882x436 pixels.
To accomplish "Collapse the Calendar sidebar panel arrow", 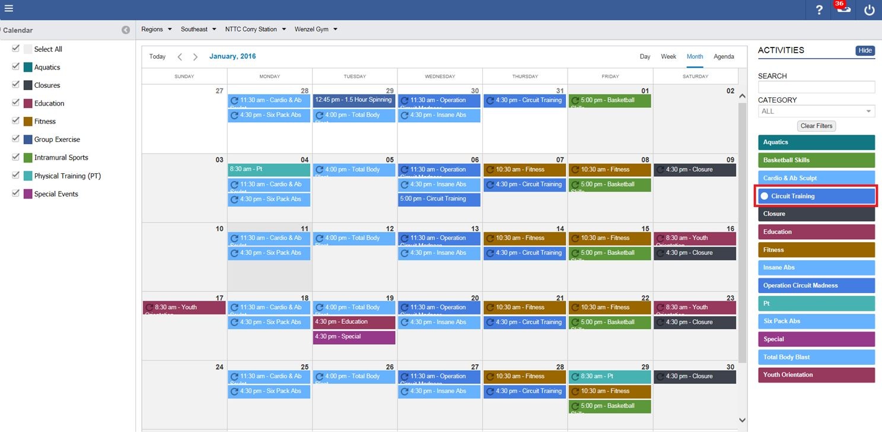I will (126, 30).
